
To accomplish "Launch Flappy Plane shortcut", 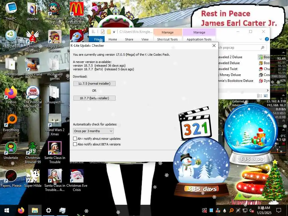I will point(33,67).
